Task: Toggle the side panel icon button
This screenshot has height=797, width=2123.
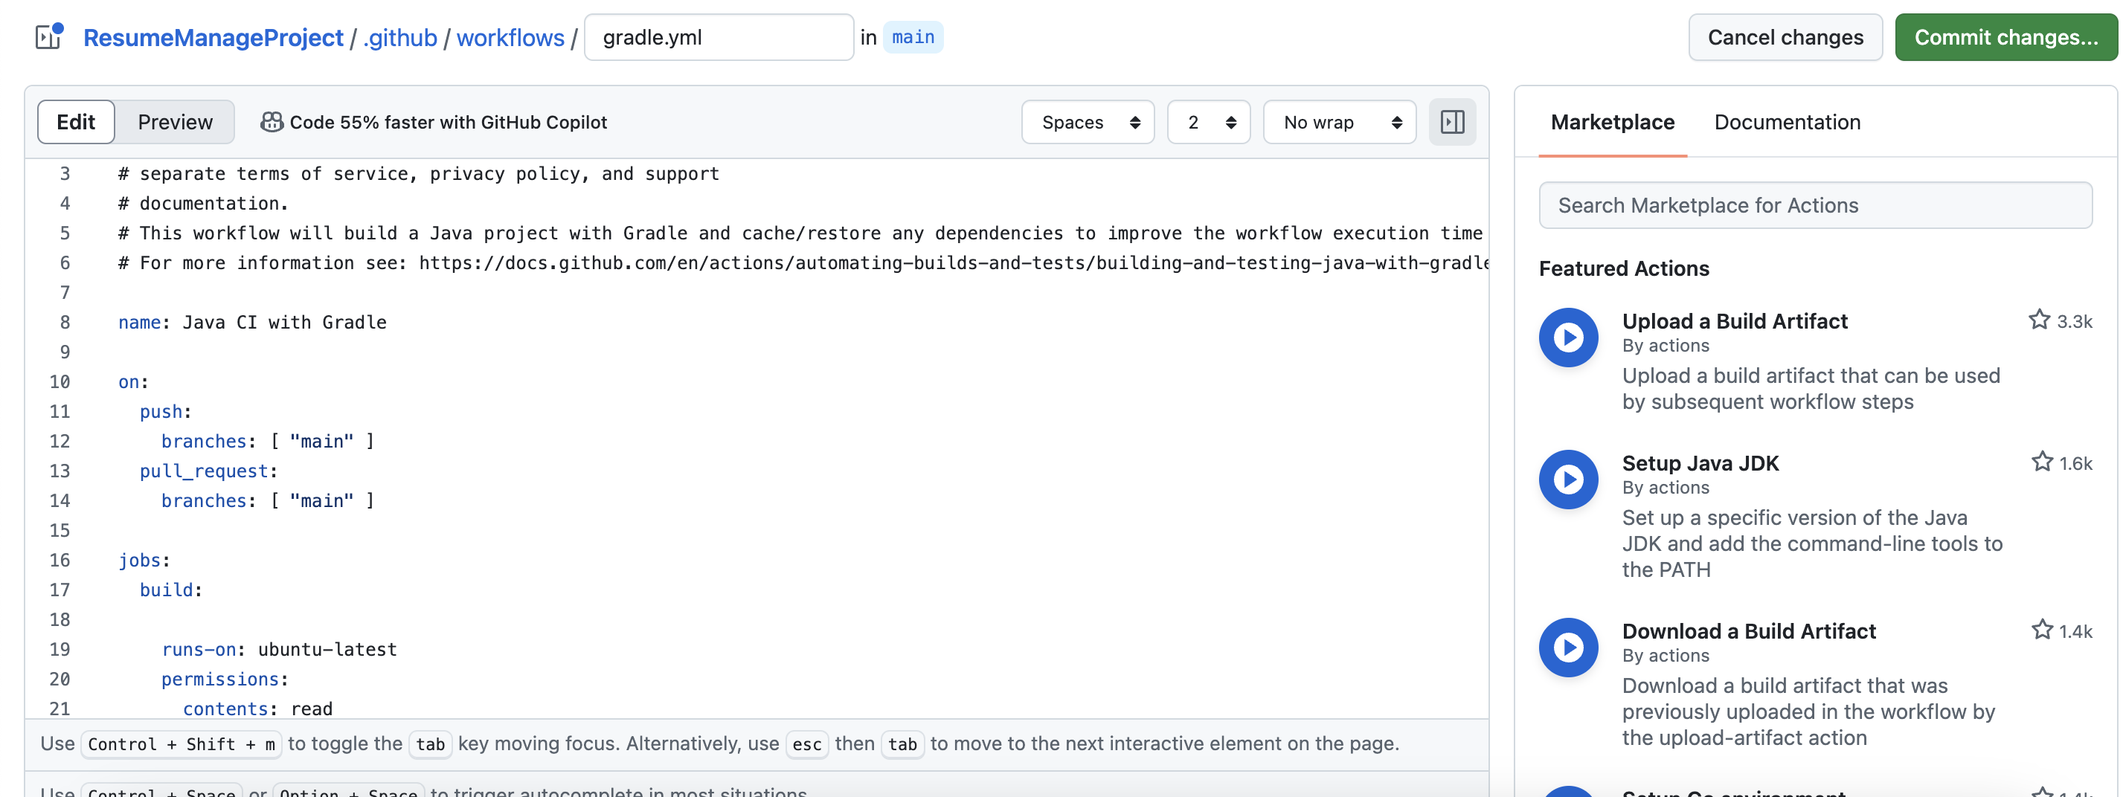Action: point(1451,122)
